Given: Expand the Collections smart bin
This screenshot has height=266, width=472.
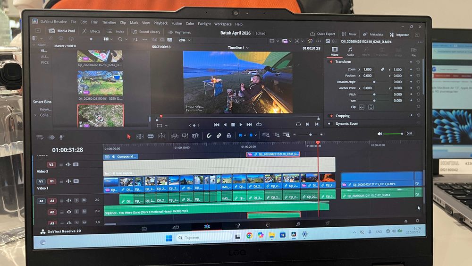Looking at the screenshot, I should pyautogui.click(x=35, y=115).
